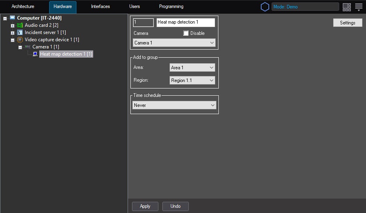Open the Area dropdown
366x213 pixels.
coord(192,68)
